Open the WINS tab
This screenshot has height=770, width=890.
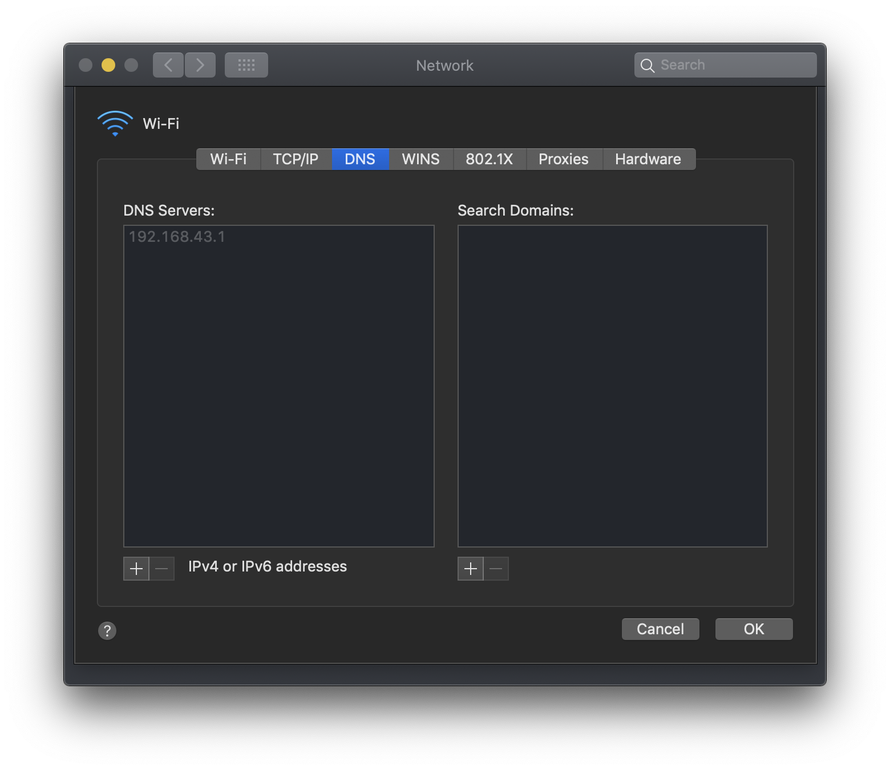421,159
